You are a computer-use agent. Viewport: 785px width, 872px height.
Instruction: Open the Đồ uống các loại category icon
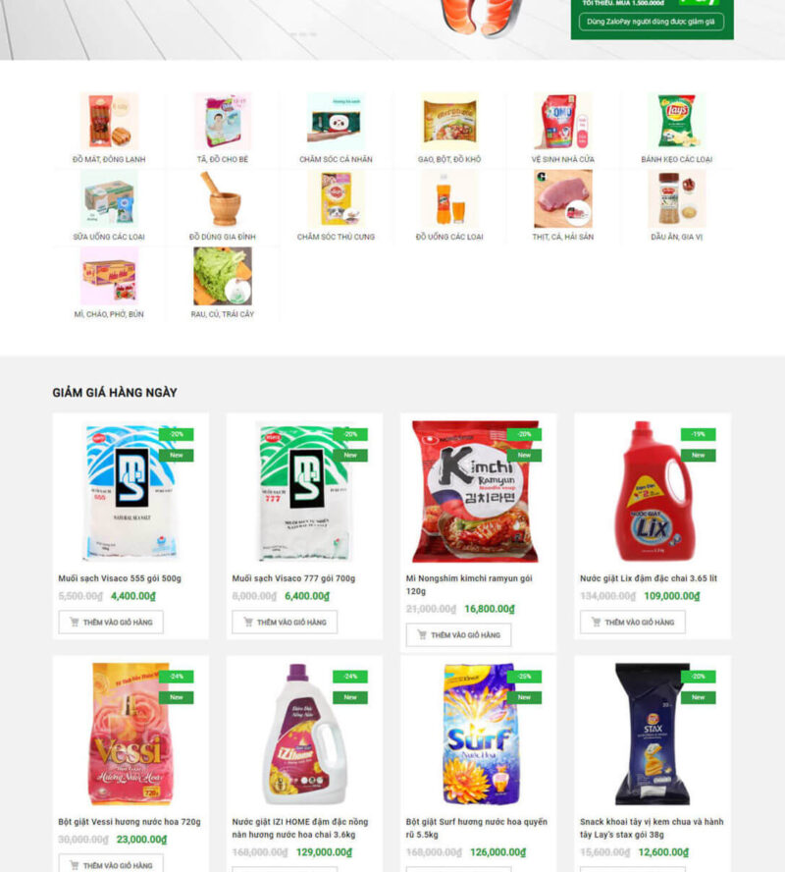pos(449,198)
